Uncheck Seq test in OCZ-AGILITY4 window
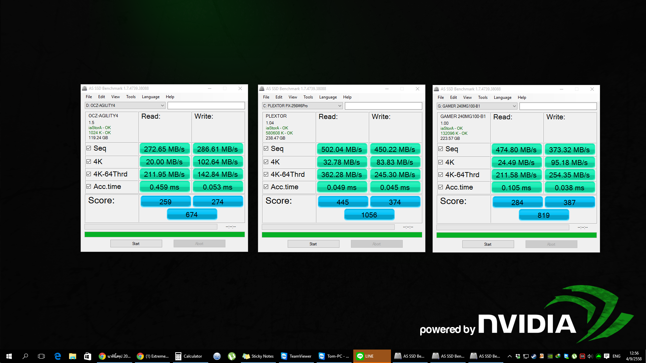Viewport: 646px width, 363px height. tap(89, 148)
